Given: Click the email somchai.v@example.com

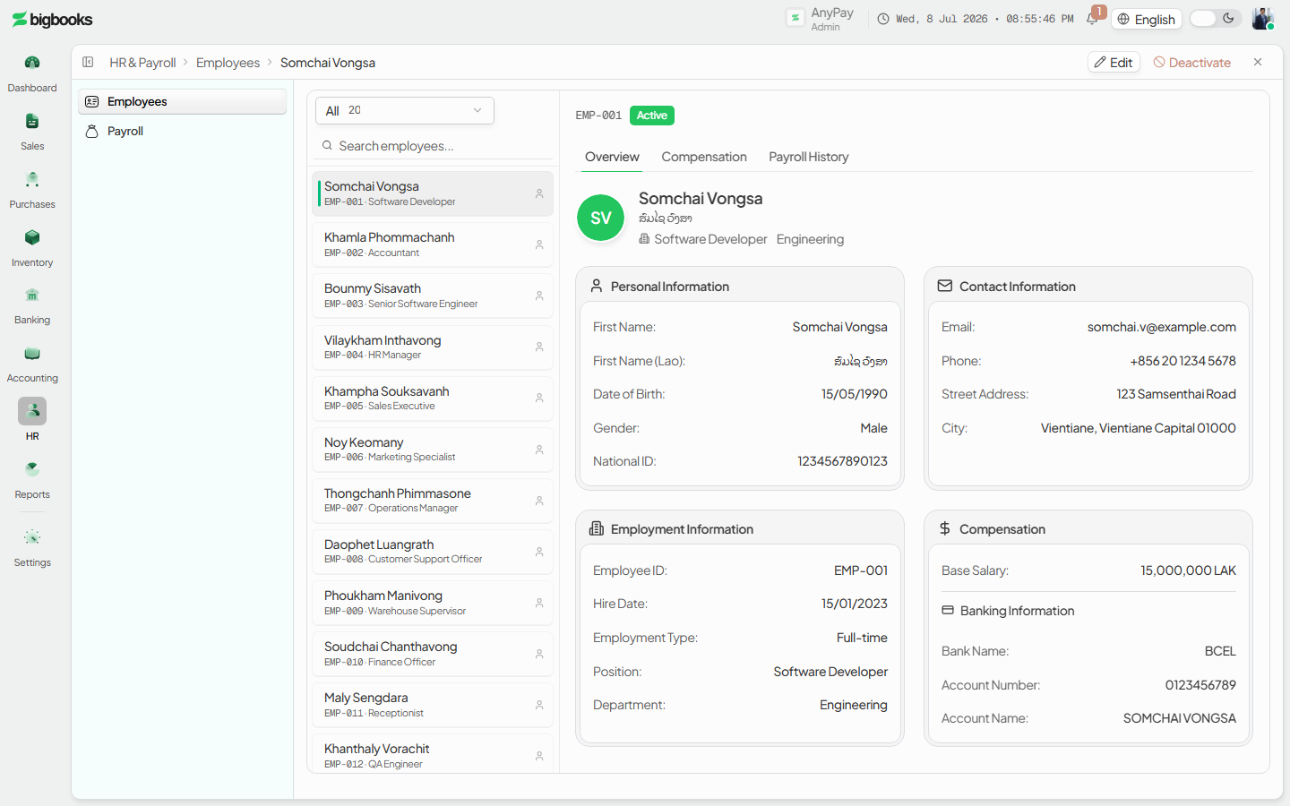Looking at the screenshot, I should click(1161, 327).
